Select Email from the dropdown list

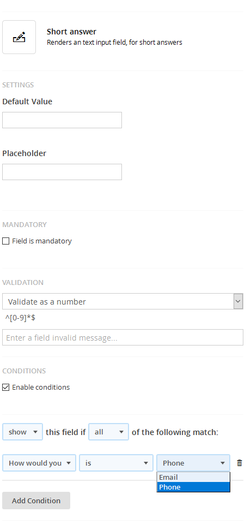193,477
